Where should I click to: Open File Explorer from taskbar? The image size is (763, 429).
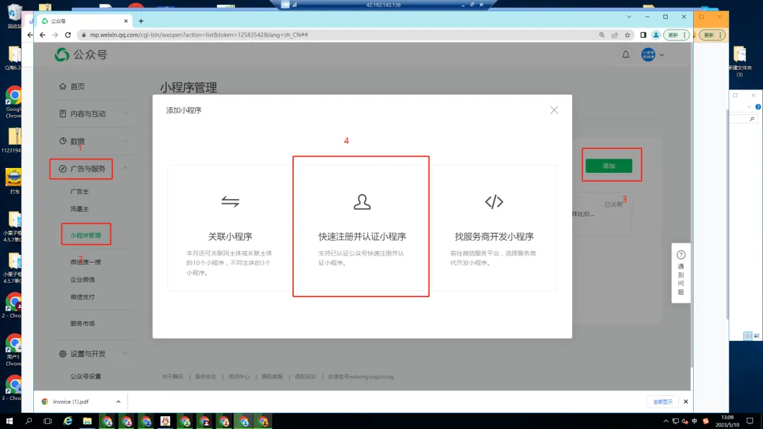87,421
